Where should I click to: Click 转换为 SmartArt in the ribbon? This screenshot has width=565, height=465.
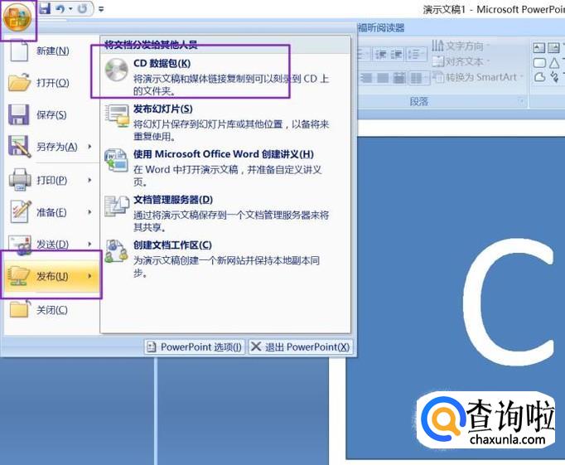(x=478, y=77)
